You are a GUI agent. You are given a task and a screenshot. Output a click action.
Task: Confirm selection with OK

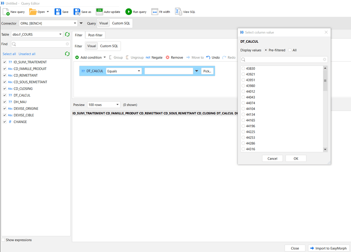[295, 158]
